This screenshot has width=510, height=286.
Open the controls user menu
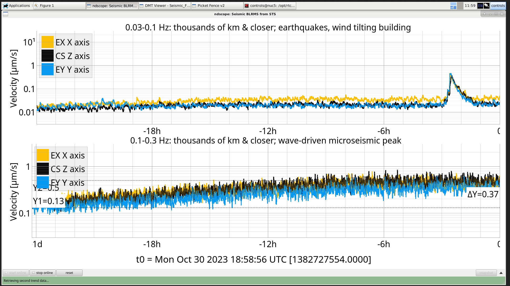pyautogui.click(x=498, y=6)
